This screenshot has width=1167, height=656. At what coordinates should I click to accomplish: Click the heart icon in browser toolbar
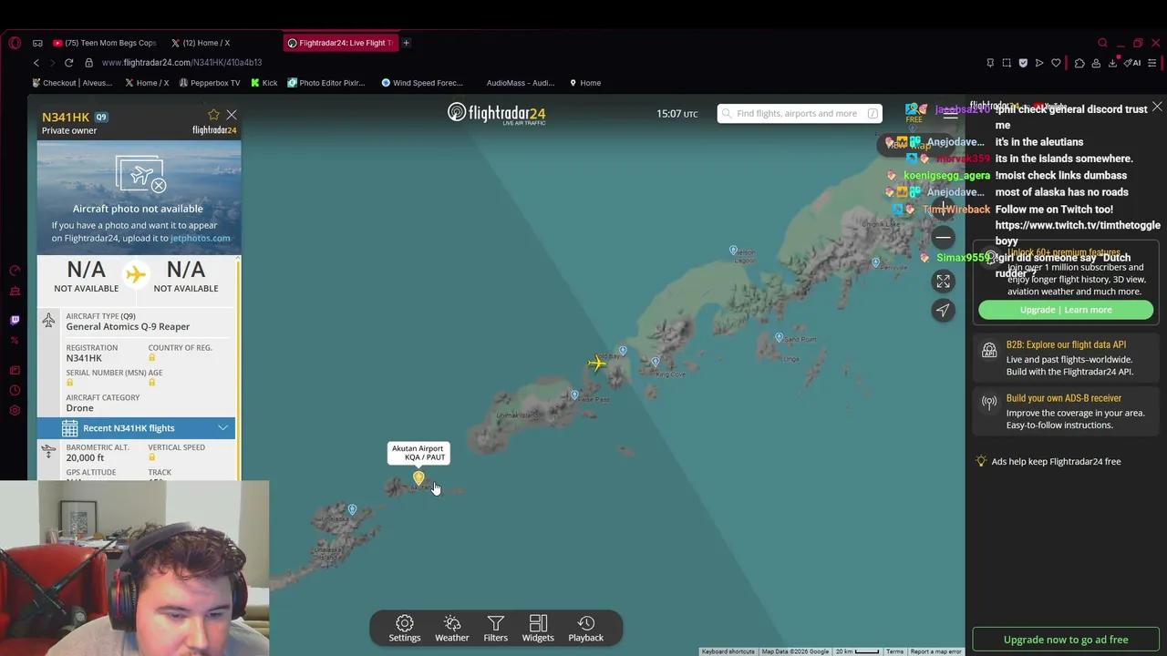1056,63
